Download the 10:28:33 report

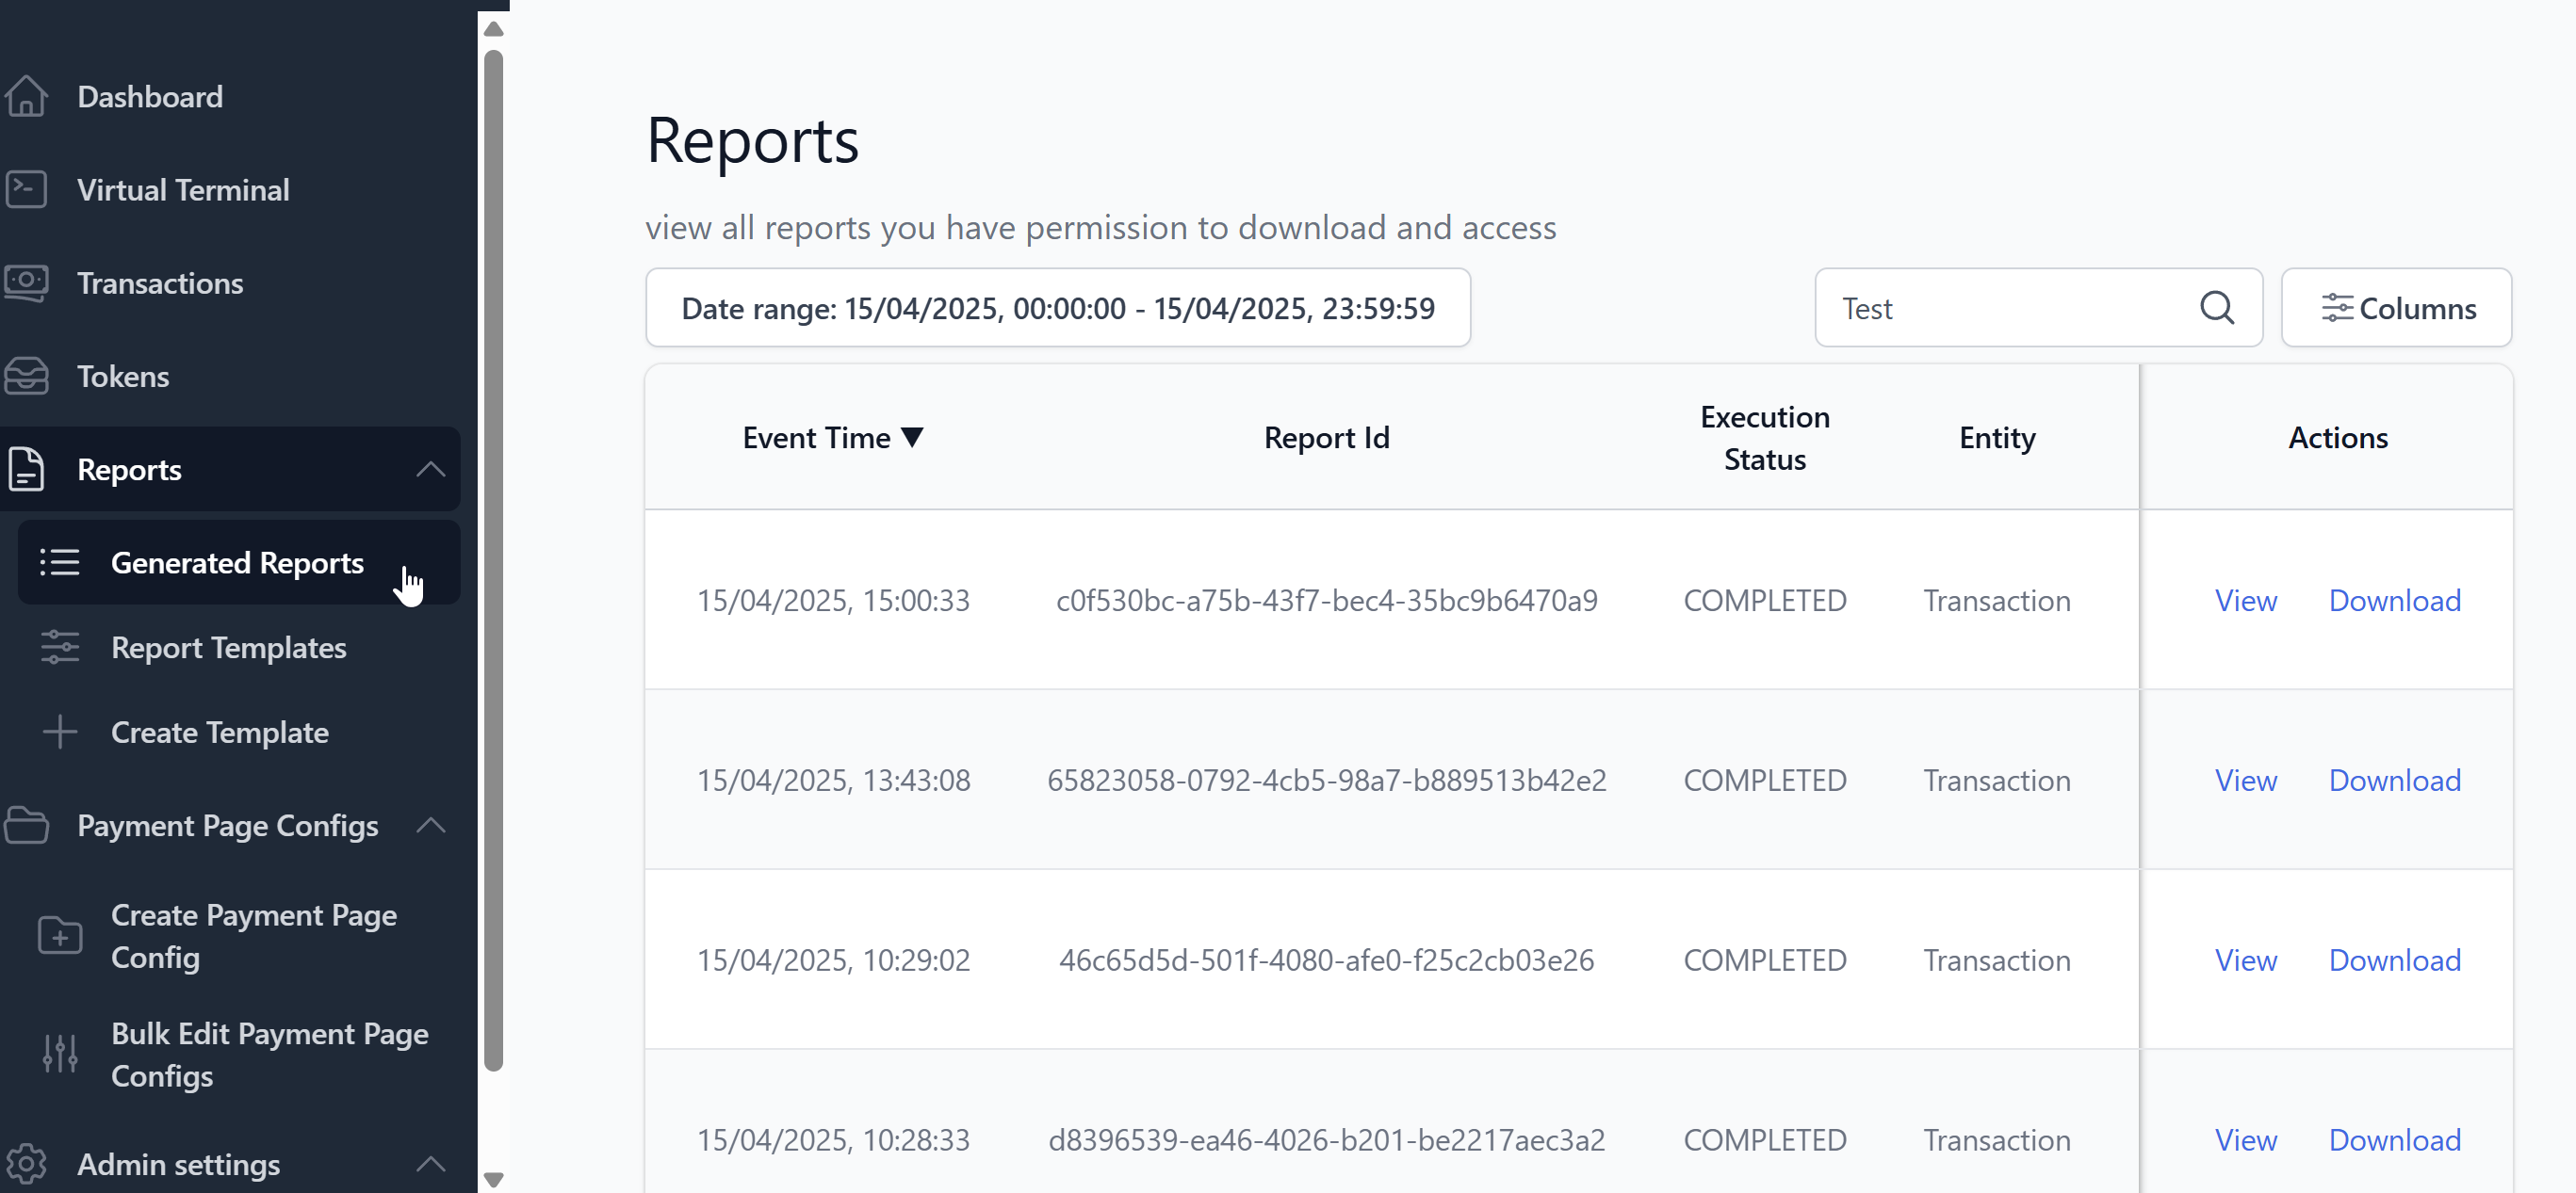[x=2395, y=1140]
